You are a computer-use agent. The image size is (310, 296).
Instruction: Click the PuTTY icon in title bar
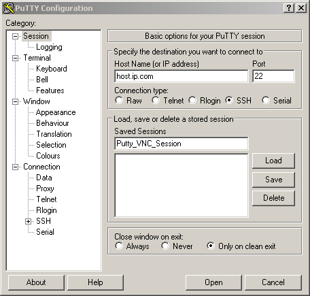[9, 8]
